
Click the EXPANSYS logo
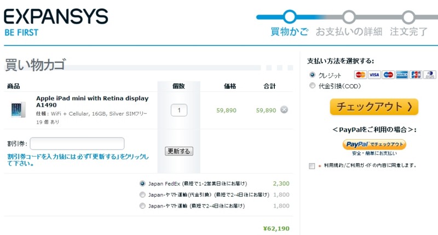pos(56,16)
